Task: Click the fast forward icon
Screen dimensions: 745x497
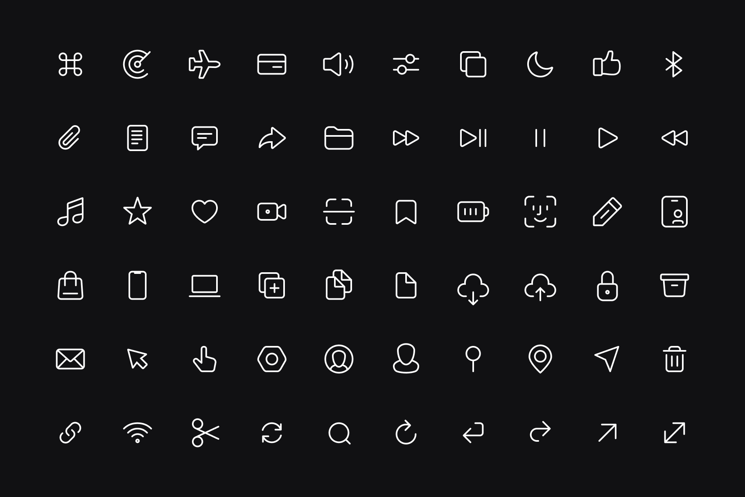Action: (406, 138)
